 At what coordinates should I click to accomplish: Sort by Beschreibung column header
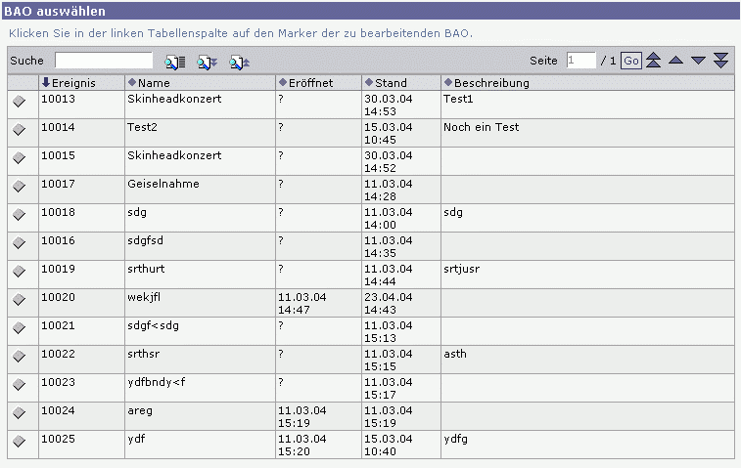[x=491, y=83]
